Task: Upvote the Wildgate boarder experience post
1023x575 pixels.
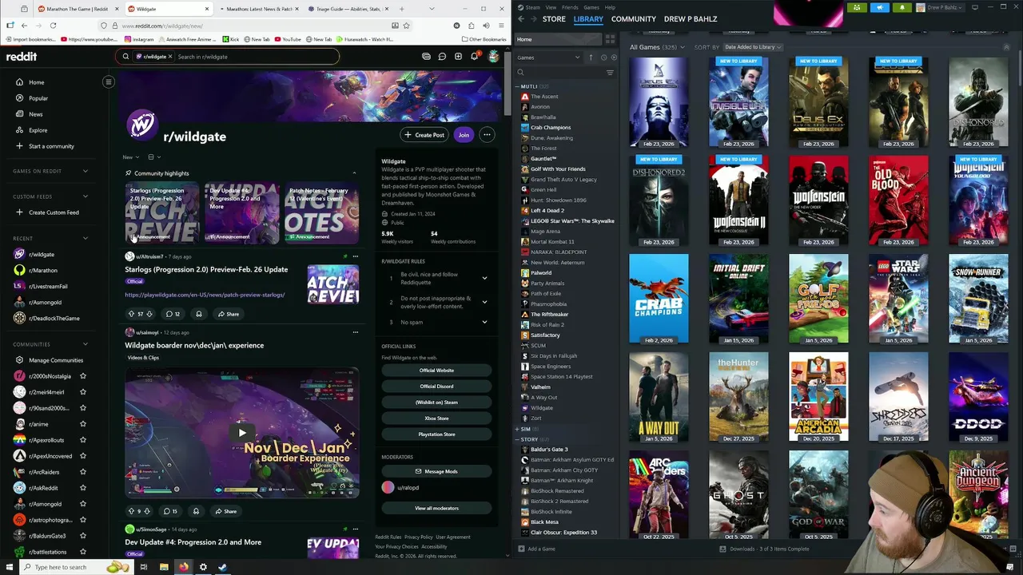Action: point(131,511)
